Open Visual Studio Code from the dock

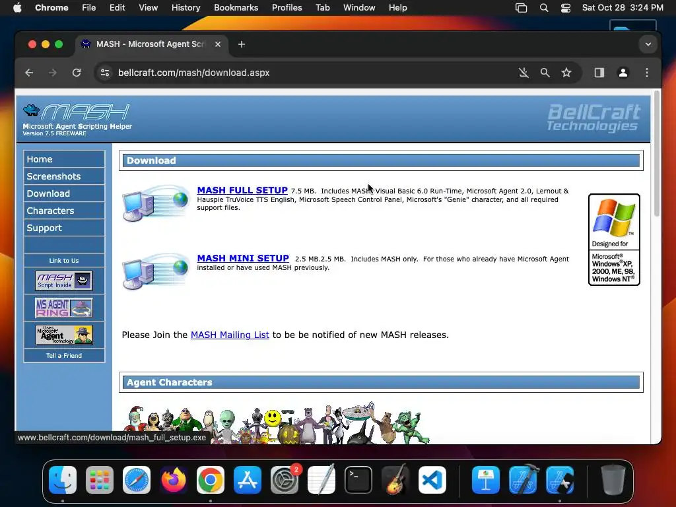tap(432, 480)
